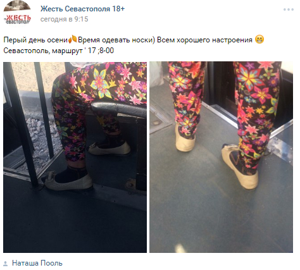Click the red ЖЕСТЬ logo text in avatar
This screenshot has height=270, width=300.
point(18,18)
